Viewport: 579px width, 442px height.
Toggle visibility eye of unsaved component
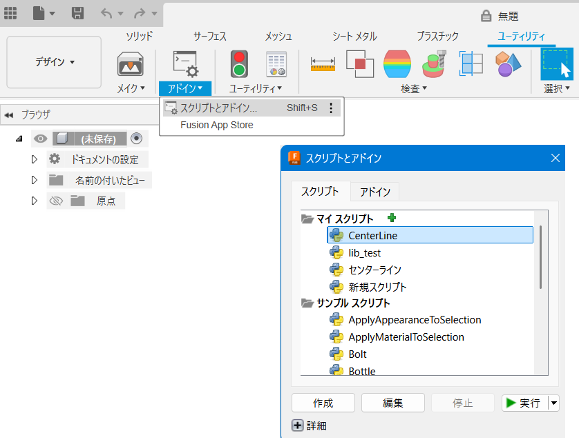click(40, 139)
